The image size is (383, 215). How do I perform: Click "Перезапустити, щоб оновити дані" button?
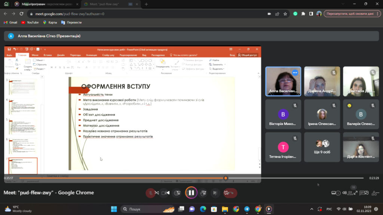pos(349,14)
